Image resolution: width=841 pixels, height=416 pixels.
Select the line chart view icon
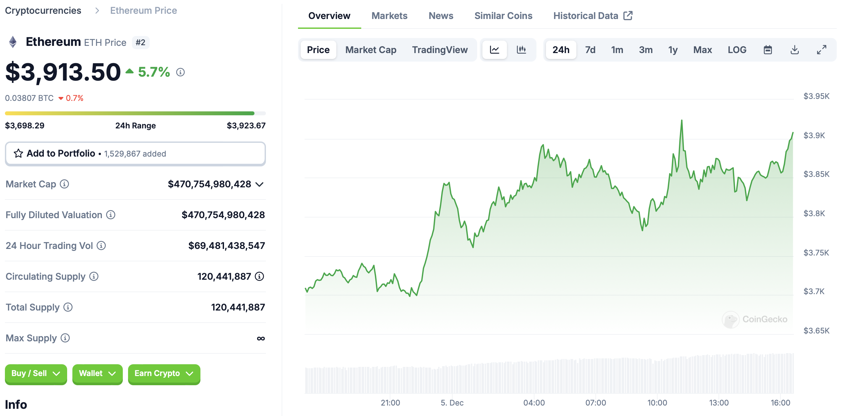(495, 50)
